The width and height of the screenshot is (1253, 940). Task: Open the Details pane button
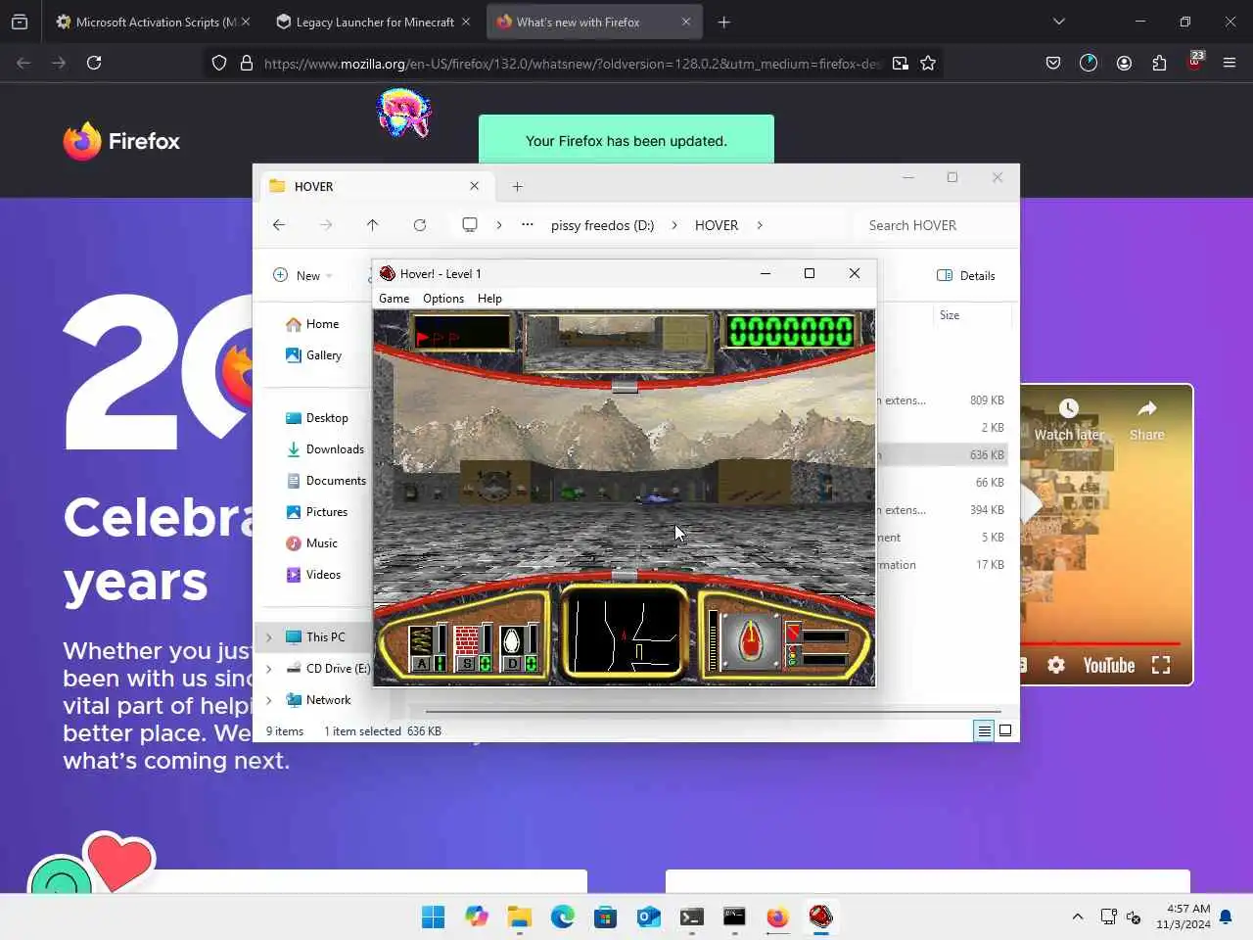(966, 275)
